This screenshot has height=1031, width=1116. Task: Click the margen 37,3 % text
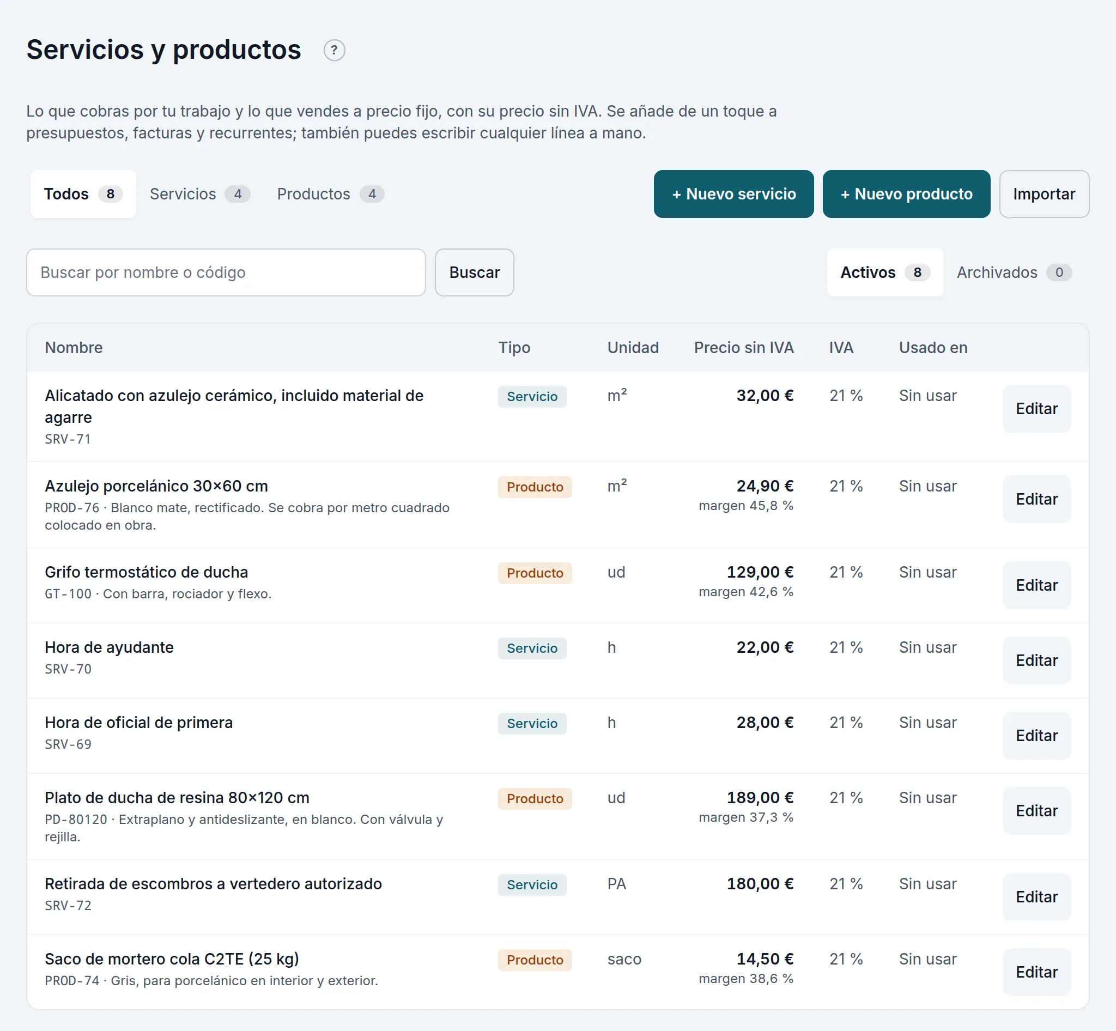[x=746, y=817]
